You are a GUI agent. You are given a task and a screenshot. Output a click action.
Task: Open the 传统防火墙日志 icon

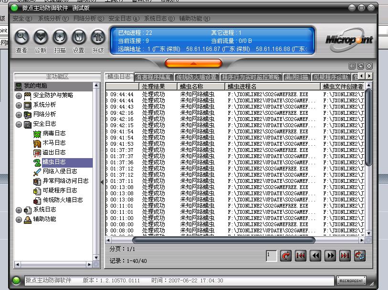[x=37, y=200]
